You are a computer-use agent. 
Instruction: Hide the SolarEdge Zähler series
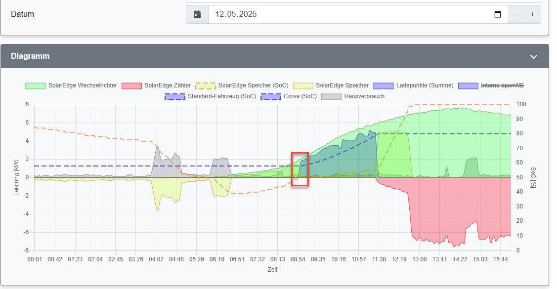click(158, 85)
